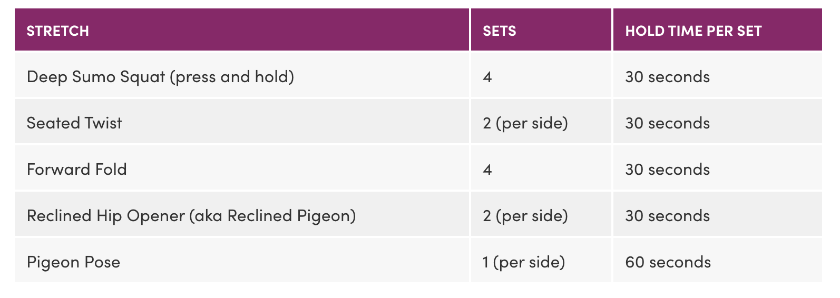Click the sets value for Deep Sumo Squat

coord(487,77)
